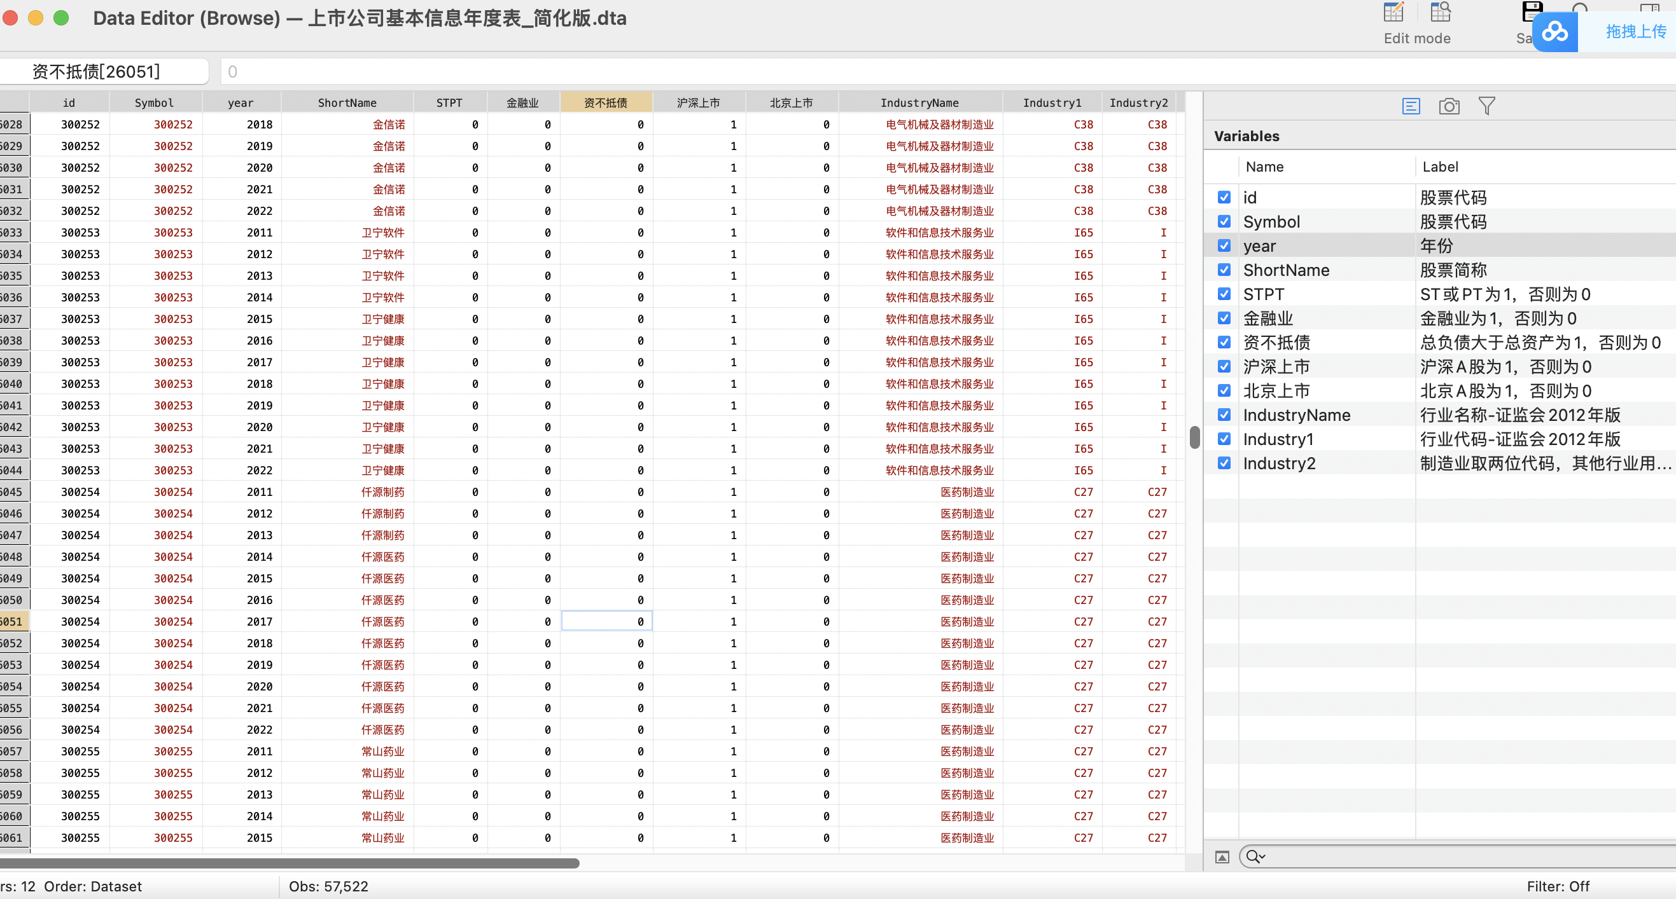Viewport: 1676px width, 899px height.
Task: Open the Variables list panel icon
Action: [x=1411, y=106]
